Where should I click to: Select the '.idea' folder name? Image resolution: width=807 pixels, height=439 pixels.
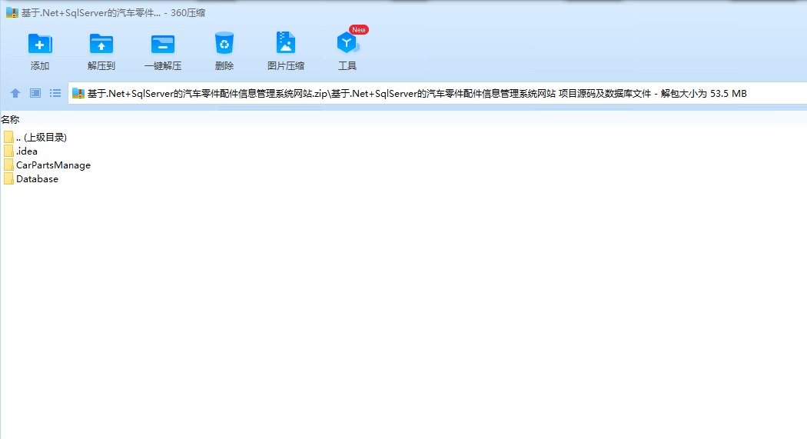coord(27,151)
